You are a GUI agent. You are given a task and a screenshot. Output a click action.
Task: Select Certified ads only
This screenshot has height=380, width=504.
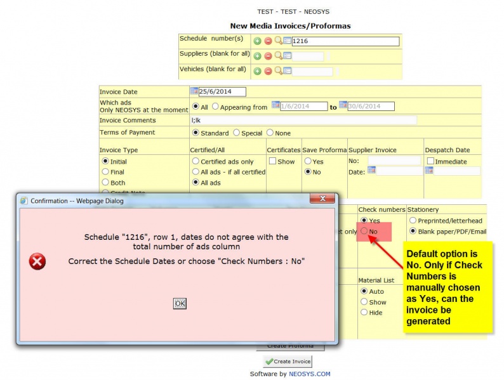[x=196, y=161]
